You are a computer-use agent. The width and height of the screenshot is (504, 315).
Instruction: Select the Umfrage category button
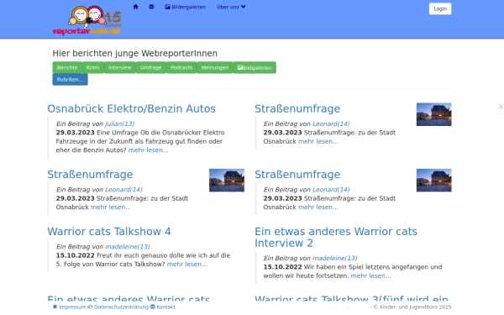point(150,67)
